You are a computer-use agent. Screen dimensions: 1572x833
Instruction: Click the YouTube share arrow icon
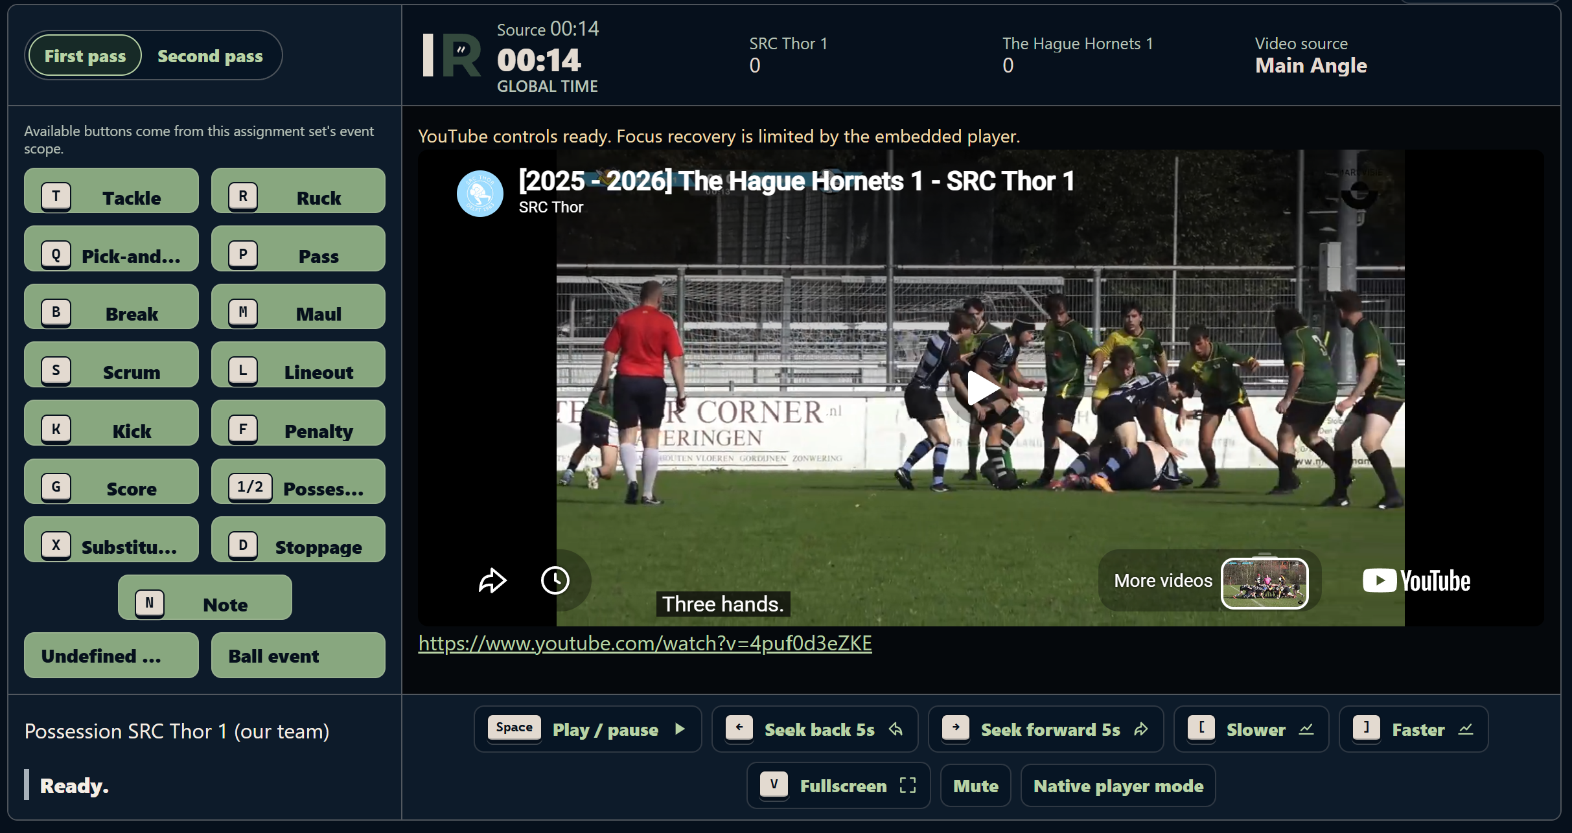coord(492,580)
